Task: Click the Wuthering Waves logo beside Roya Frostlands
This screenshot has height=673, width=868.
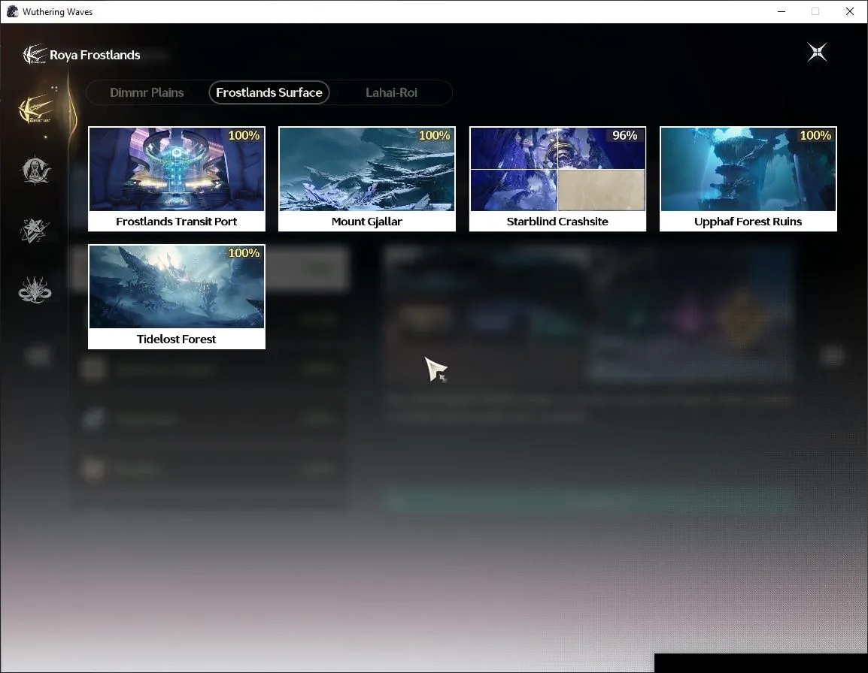Action: click(35, 54)
